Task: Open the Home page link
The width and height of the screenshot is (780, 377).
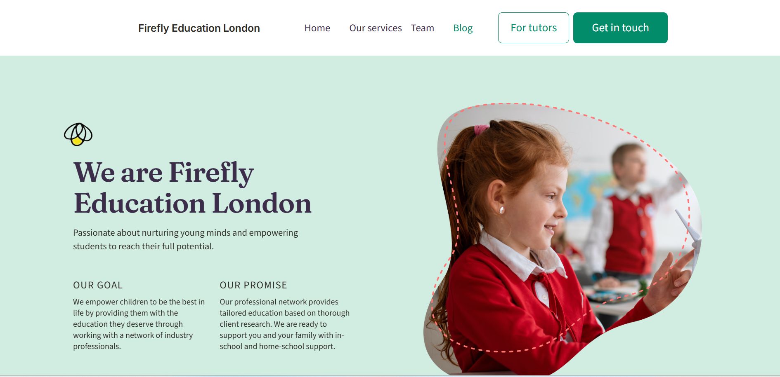Action: (x=317, y=28)
